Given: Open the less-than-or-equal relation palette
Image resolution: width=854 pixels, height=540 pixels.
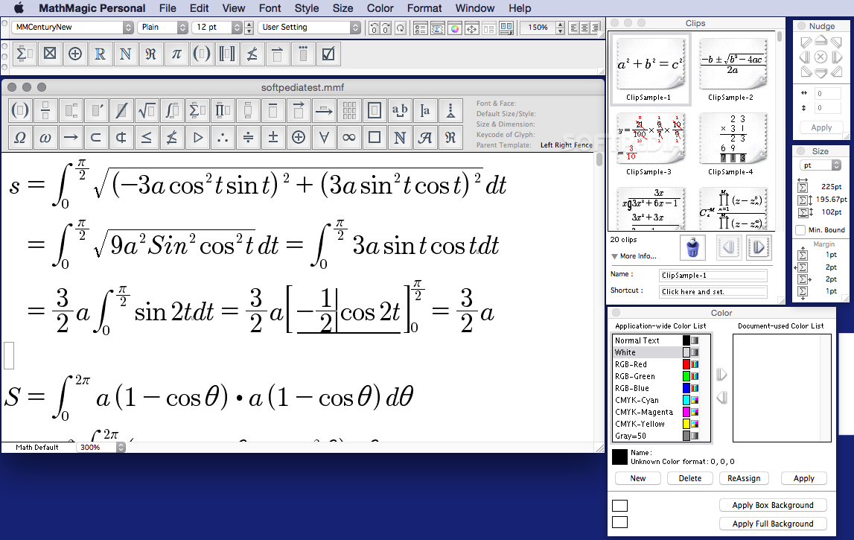Looking at the screenshot, I should pyautogui.click(x=147, y=137).
